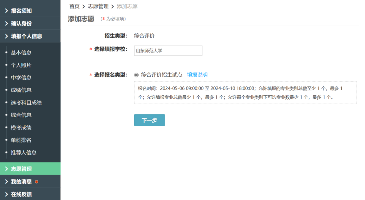365x200 pixels.
Task: Open 成绩信息 sidebar item
Action: [21, 90]
